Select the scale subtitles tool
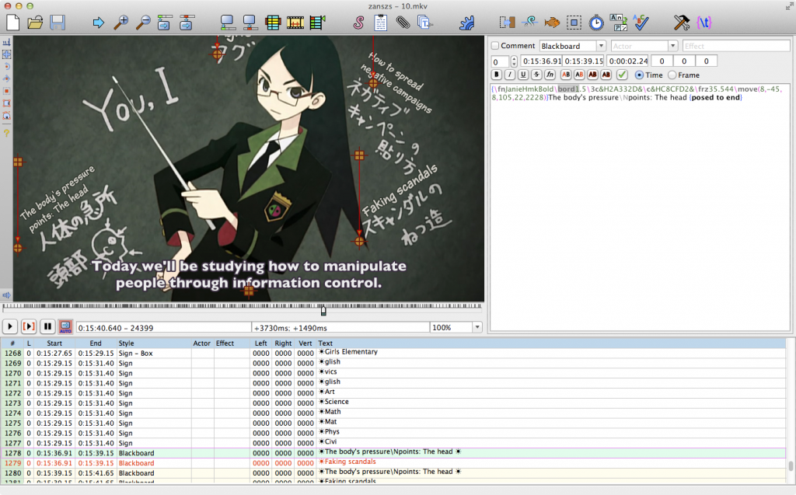796x495 pixels. pos(6,92)
